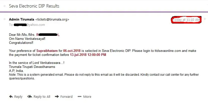The width and height of the screenshot is (208, 103).
Task: Click the Seva Electronic DIP Results subject
Action: (x=34, y=6)
